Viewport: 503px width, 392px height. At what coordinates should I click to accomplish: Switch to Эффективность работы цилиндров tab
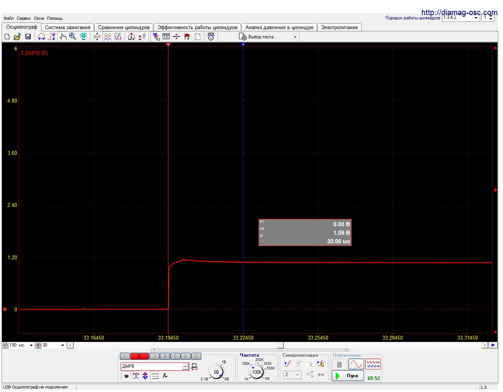click(197, 28)
